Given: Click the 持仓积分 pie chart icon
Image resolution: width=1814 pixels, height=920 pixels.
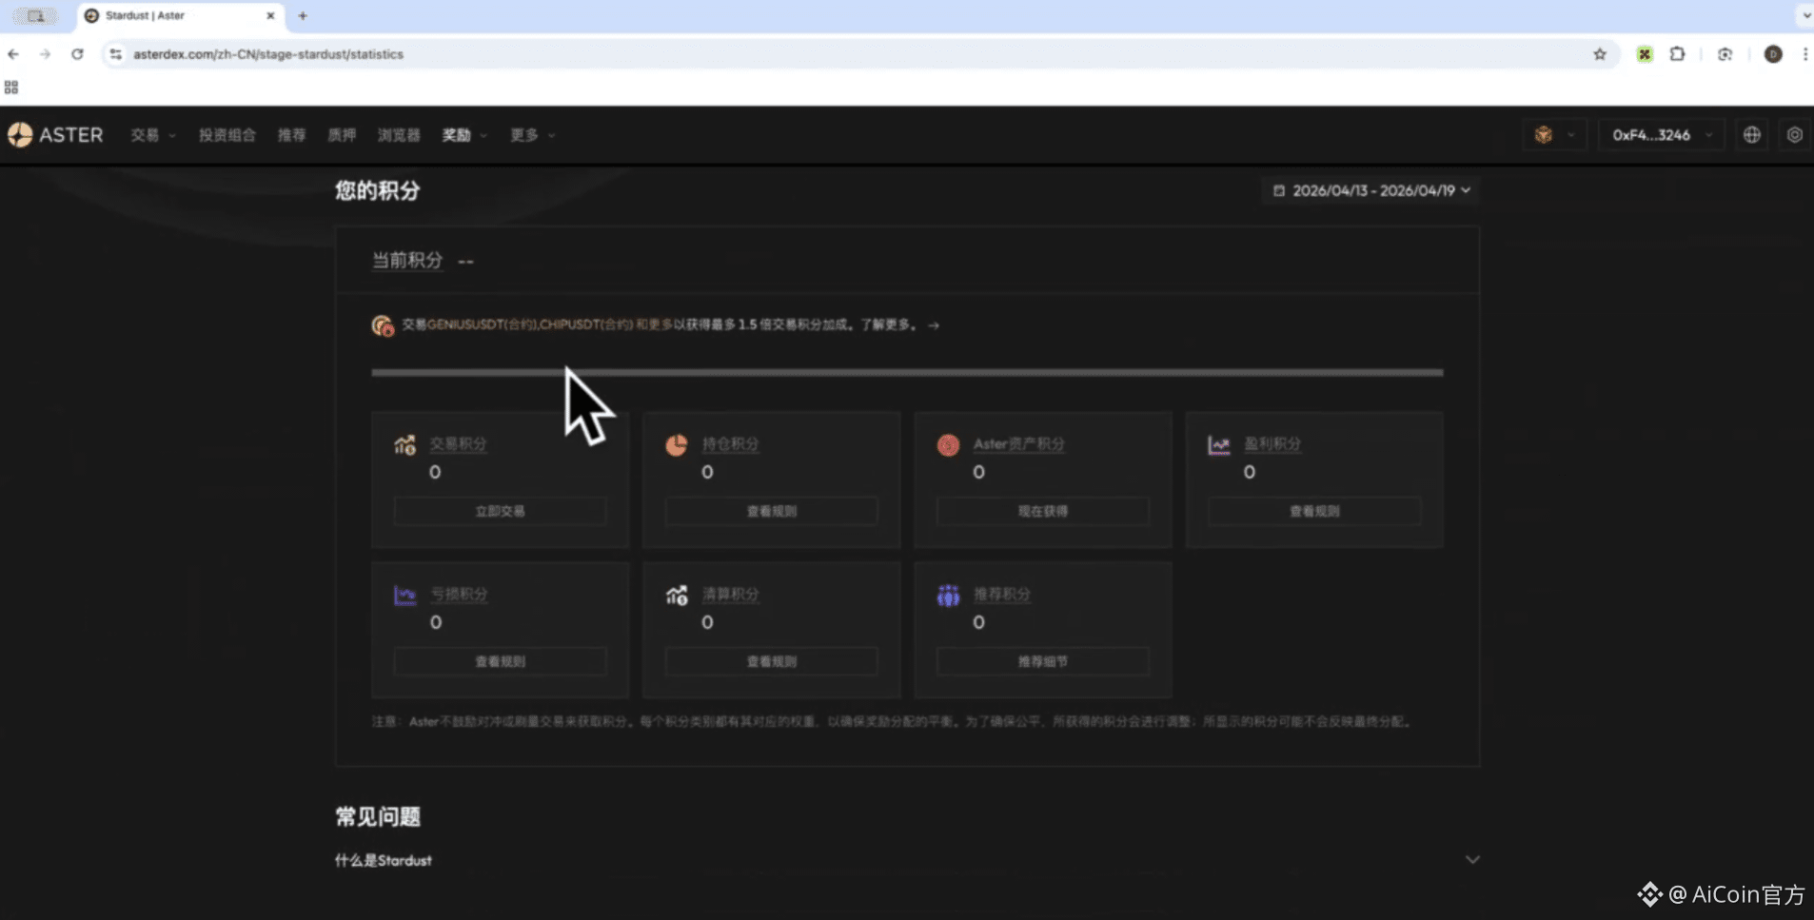Looking at the screenshot, I should 677,444.
